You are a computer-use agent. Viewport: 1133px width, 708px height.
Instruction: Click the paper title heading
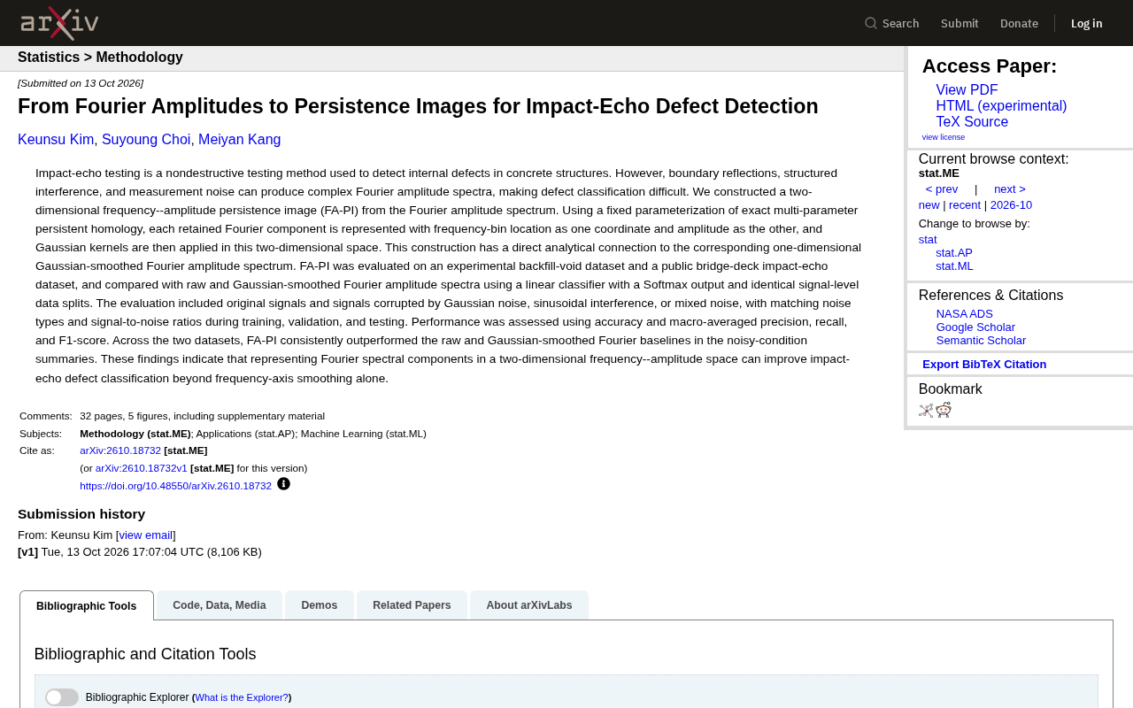coord(418,106)
